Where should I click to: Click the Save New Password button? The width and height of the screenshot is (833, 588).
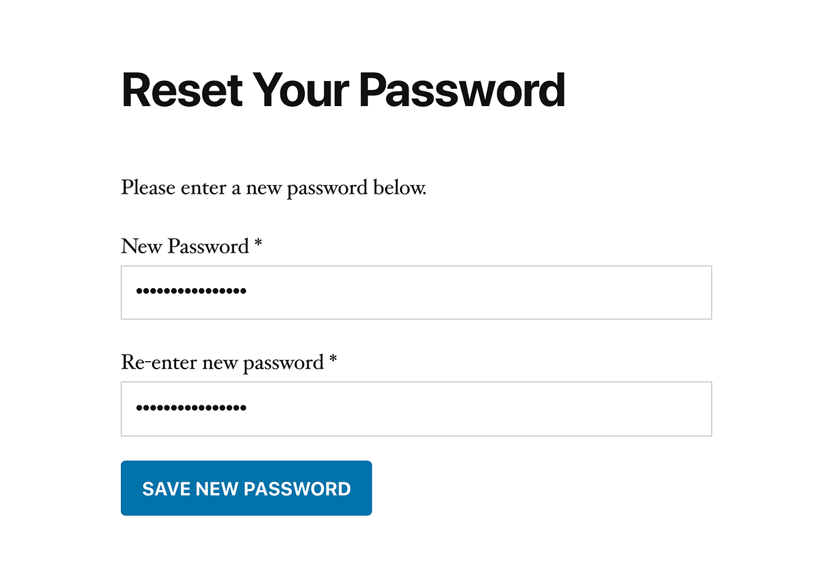[246, 488]
